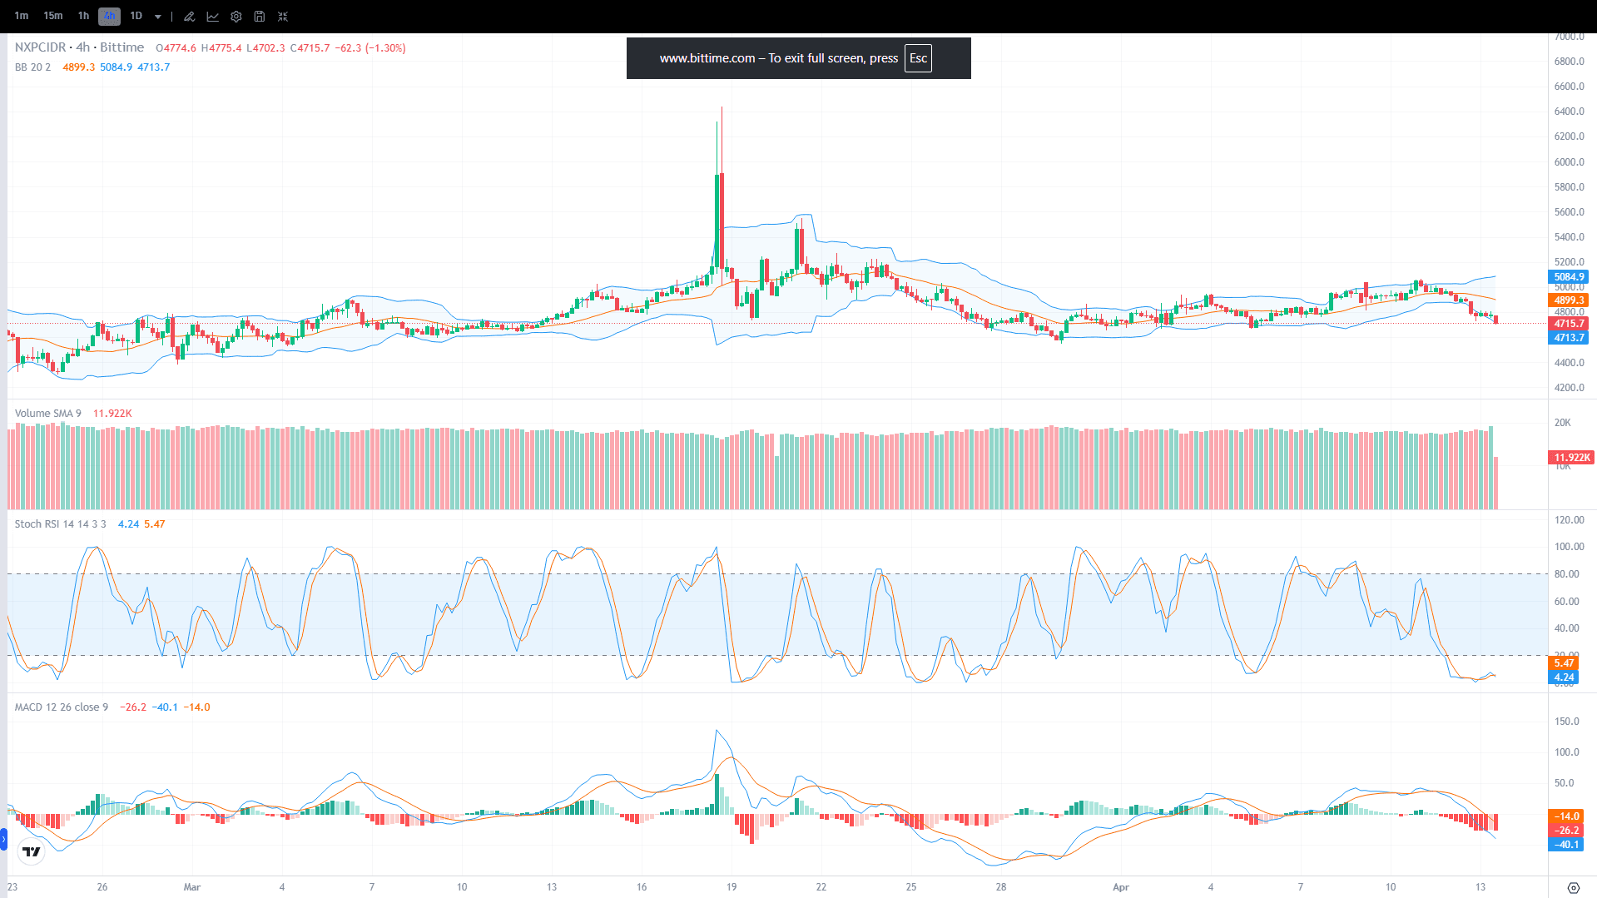This screenshot has height=898, width=1597.
Task: Click the NXPCIDR symbol name
Action: click(x=39, y=47)
